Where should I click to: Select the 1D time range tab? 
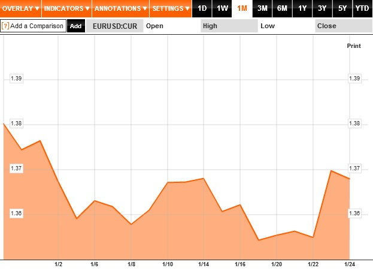click(202, 8)
